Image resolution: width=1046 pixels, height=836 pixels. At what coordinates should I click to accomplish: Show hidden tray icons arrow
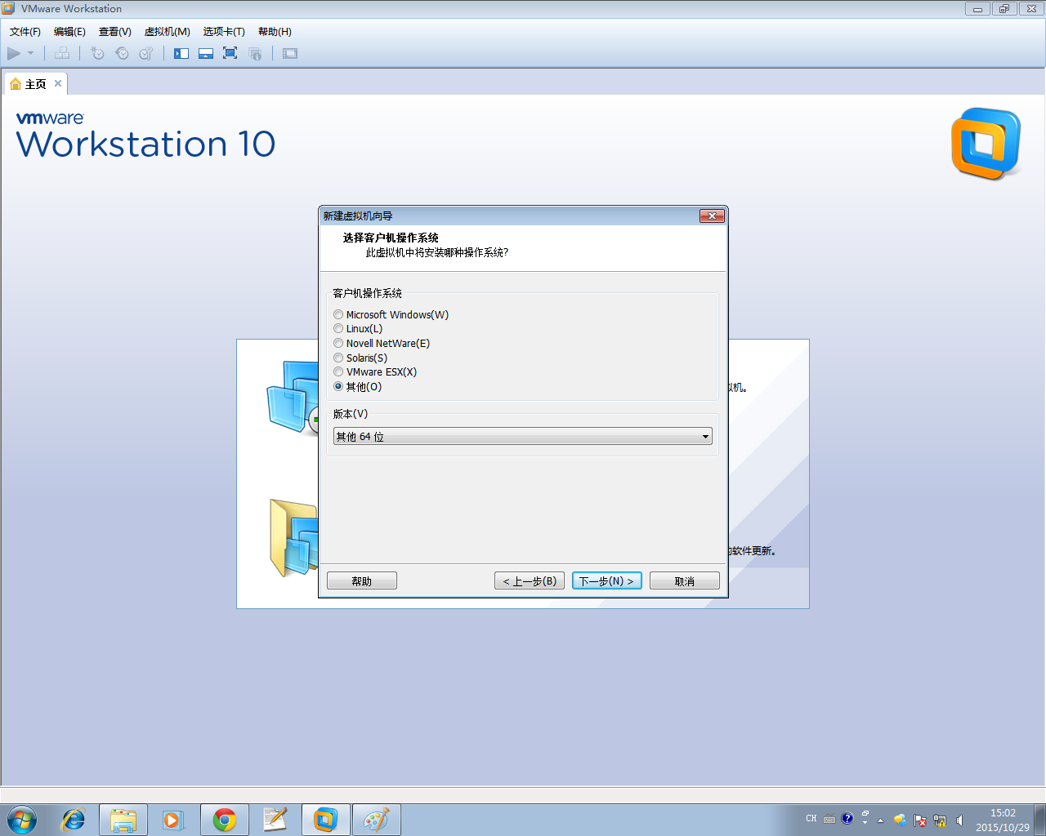point(881,820)
